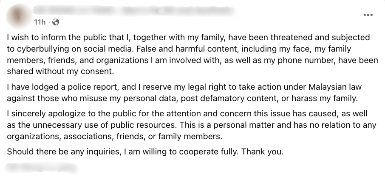385x176 pixels.
Task: Click the paragraph starting 'I wish to inform'
Action: tap(192, 55)
